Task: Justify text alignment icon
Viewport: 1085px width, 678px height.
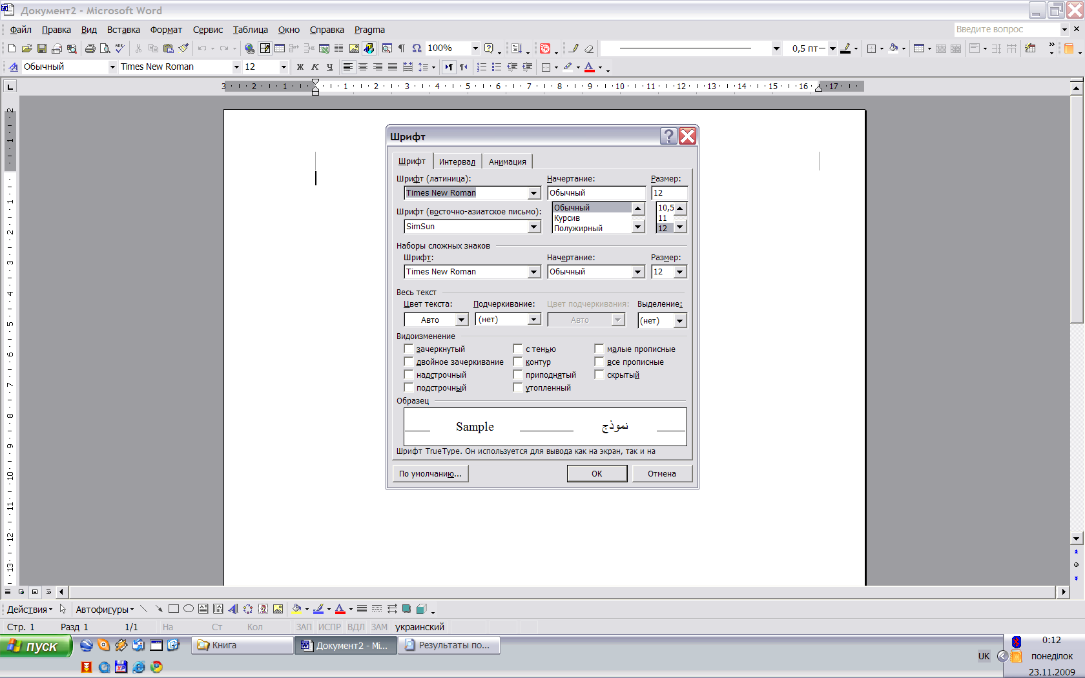Action: [x=393, y=67]
